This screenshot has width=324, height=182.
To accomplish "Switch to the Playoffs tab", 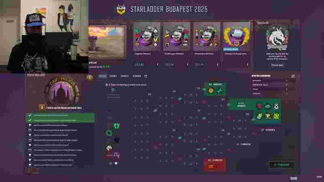I will (x=137, y=76).
